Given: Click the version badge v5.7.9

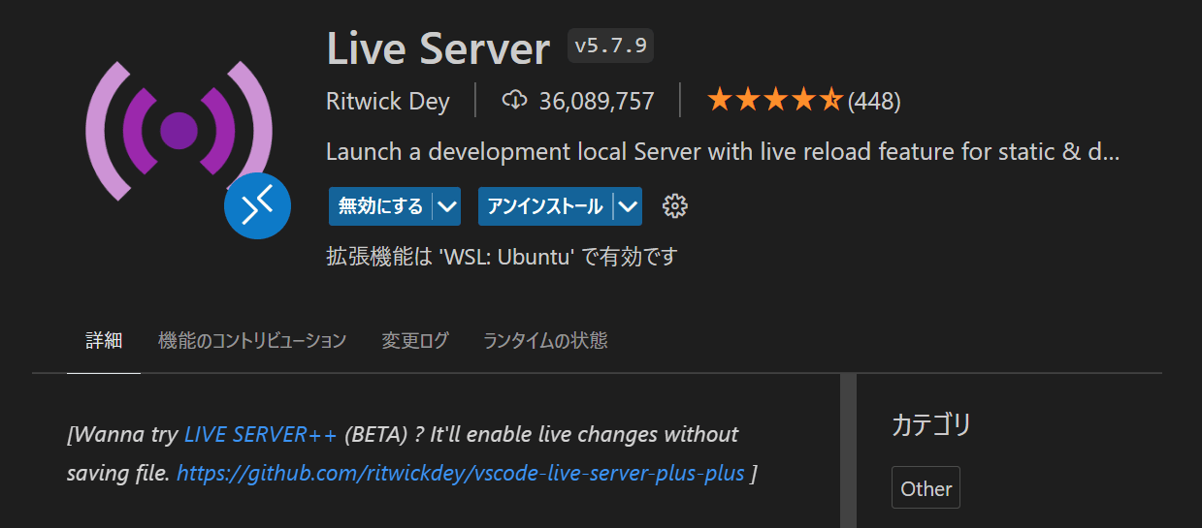Looking at the screenshot, I should 610,46.
